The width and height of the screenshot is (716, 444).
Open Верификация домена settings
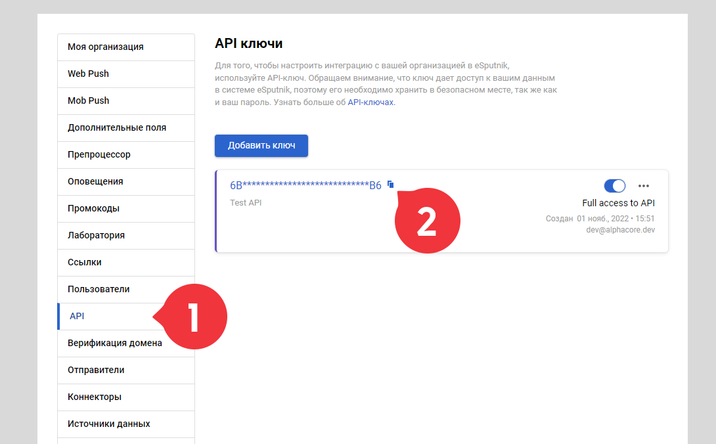click(126, 344)
